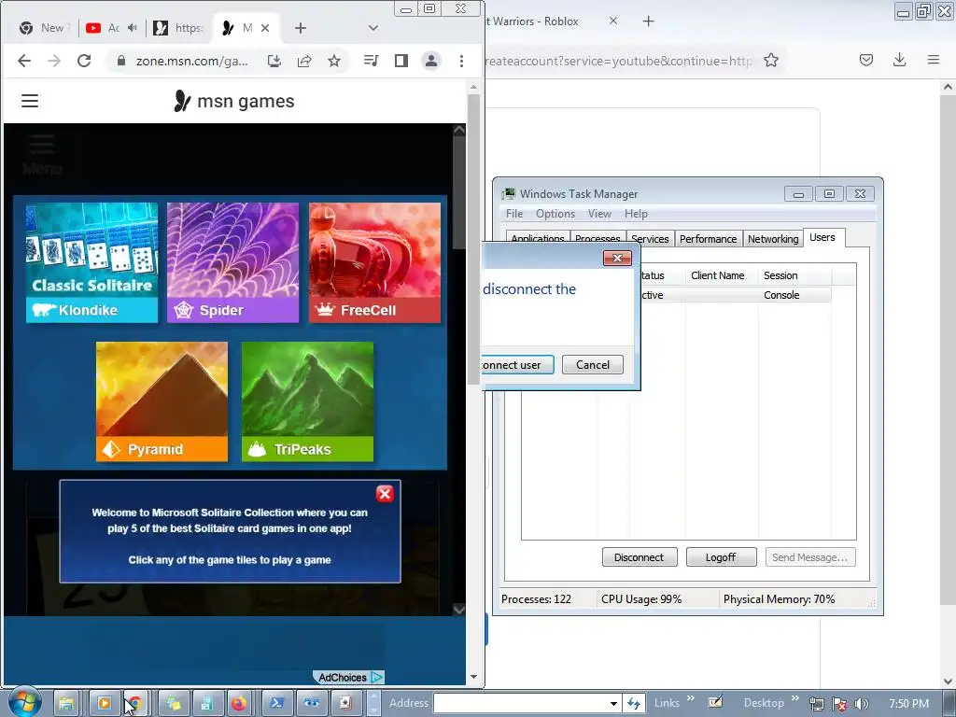Play the FreeCell game tile
This screenshot has width=956, height=717.
click(x=374, y=262)
